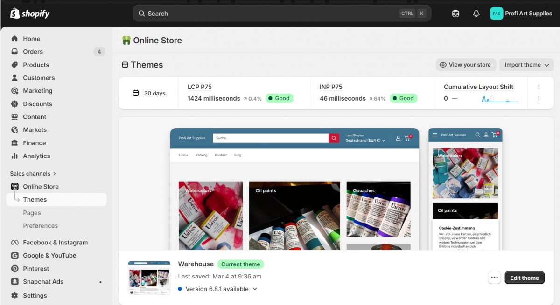Click the three-dot theme actions button
This screenshot has width=560, height=305.
tap(494, 278)
